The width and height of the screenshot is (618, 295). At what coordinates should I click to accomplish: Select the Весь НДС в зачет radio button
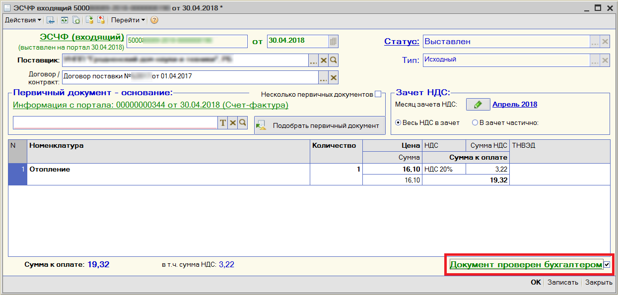(398, 122)
